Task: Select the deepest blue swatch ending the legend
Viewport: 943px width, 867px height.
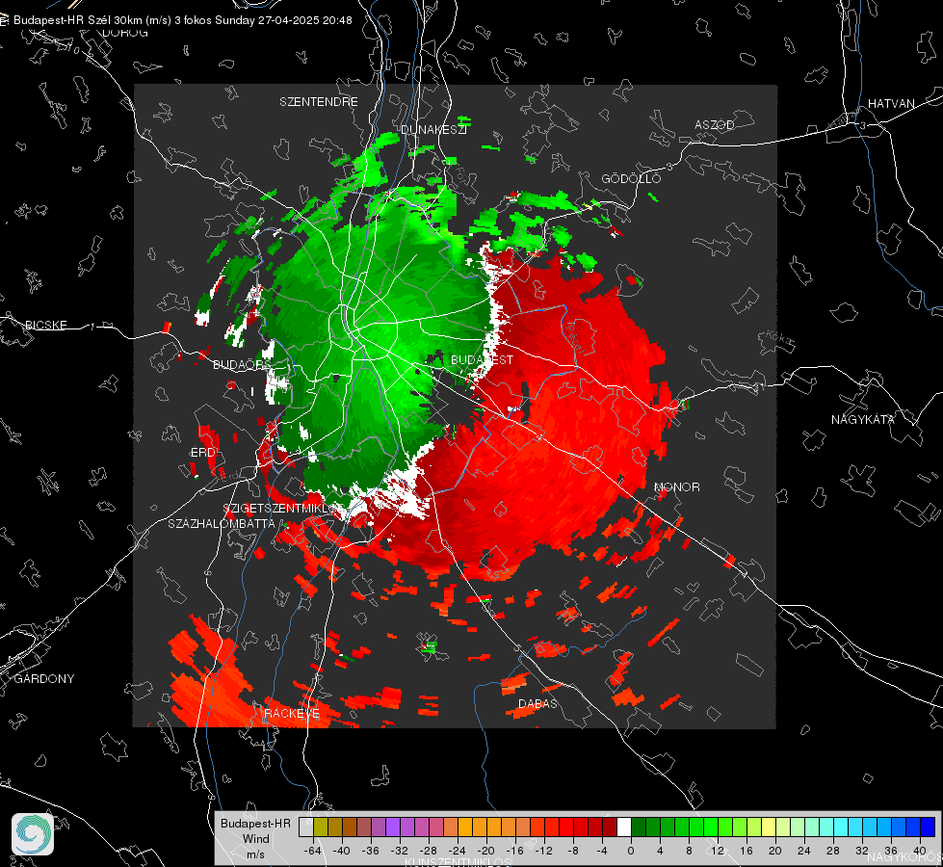Action: click(928, 828)
